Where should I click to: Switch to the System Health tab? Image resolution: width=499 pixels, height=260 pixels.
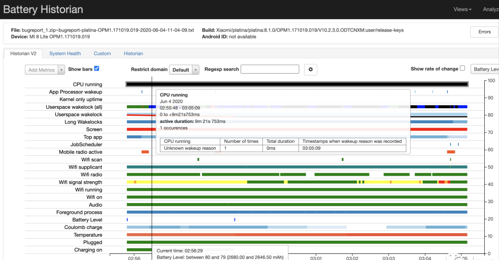click(x=65, y=53)
